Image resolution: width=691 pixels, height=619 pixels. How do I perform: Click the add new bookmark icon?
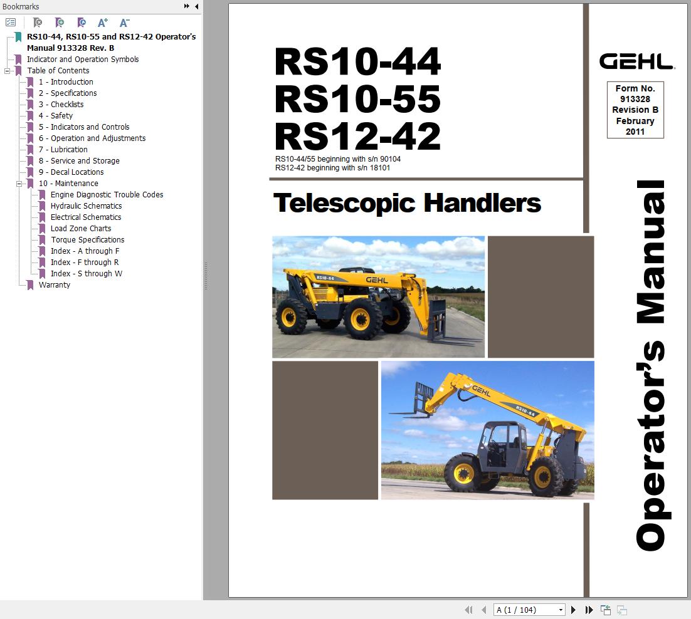(x=60, y=22)
